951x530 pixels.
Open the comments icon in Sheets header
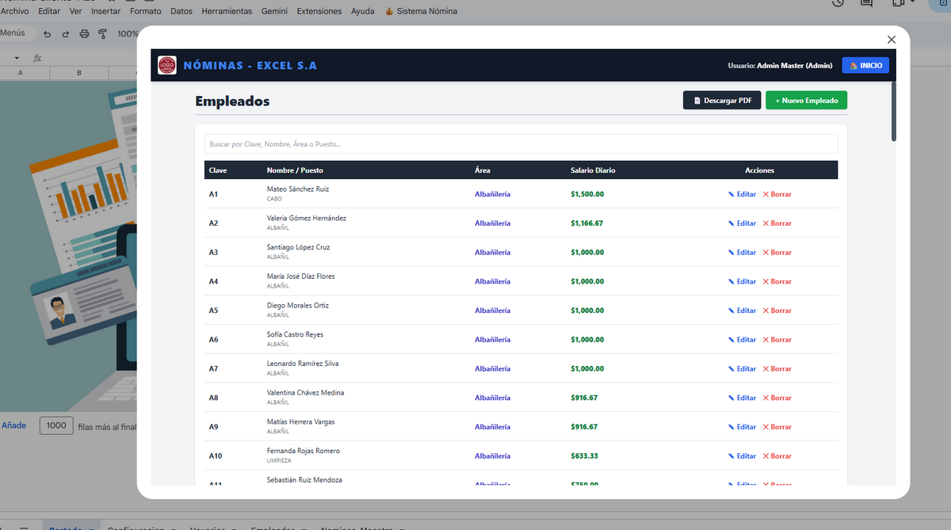pos(867,3)
